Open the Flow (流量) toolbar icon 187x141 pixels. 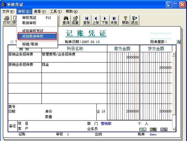tap(75, 20)
